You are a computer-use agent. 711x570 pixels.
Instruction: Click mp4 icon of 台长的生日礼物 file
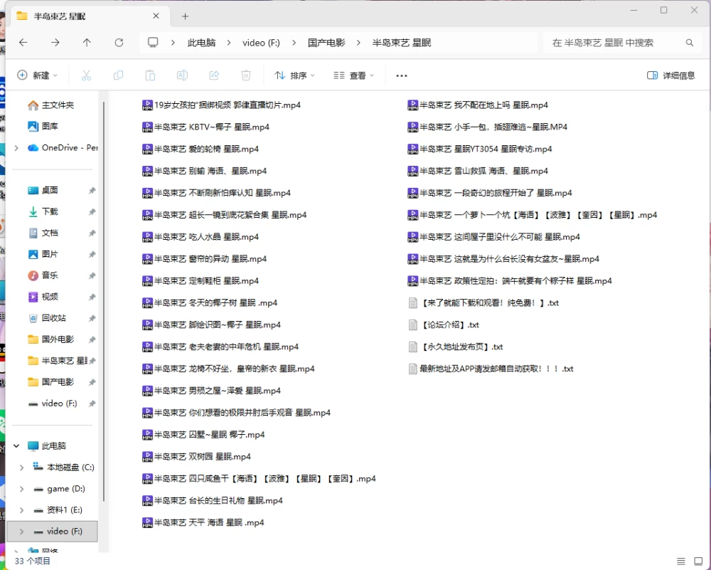[x=147, y=500]
